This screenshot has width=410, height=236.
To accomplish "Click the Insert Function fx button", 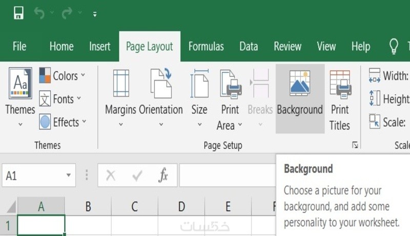I will click(163, 176).
